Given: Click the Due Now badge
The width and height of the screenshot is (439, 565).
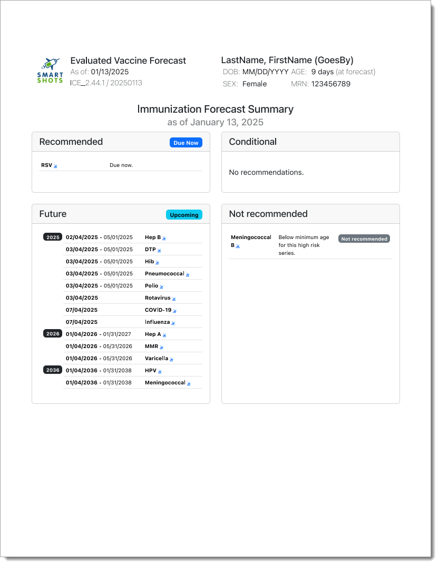Looking at the screenshot, I should (x=186, y=143).
